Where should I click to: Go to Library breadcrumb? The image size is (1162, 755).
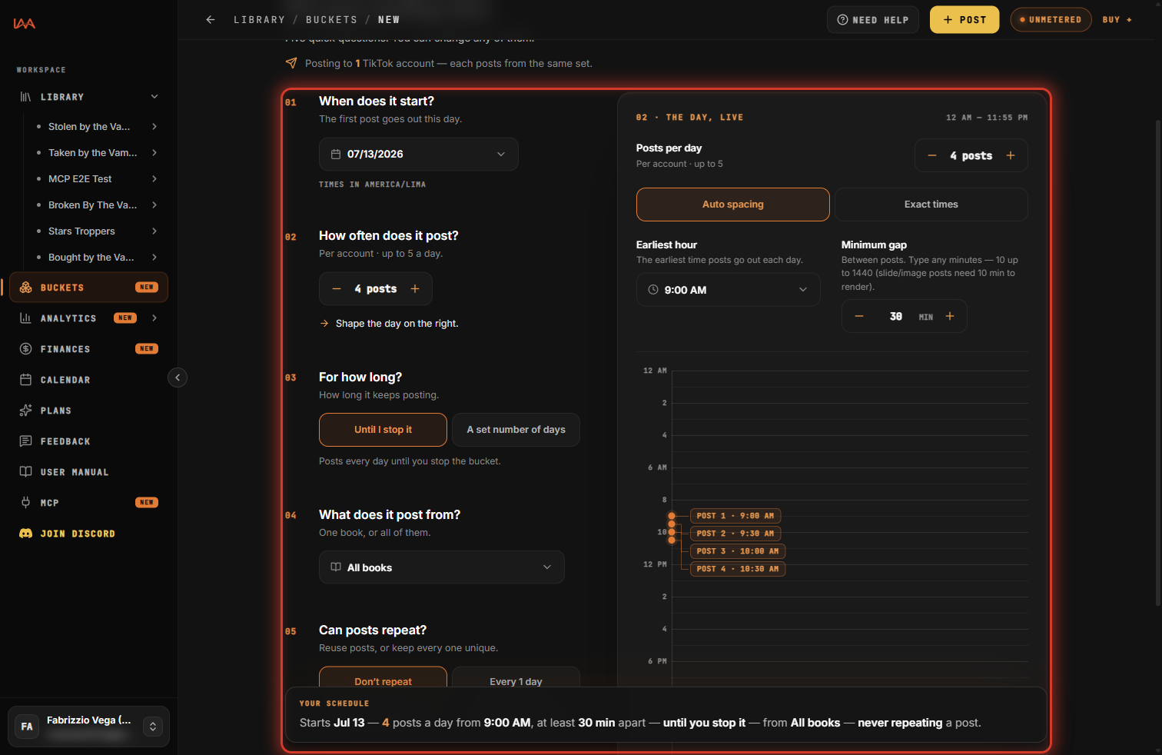click(259, 20)
